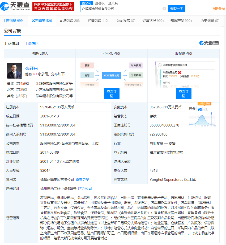Click the 49 companies count

[35, 74]
